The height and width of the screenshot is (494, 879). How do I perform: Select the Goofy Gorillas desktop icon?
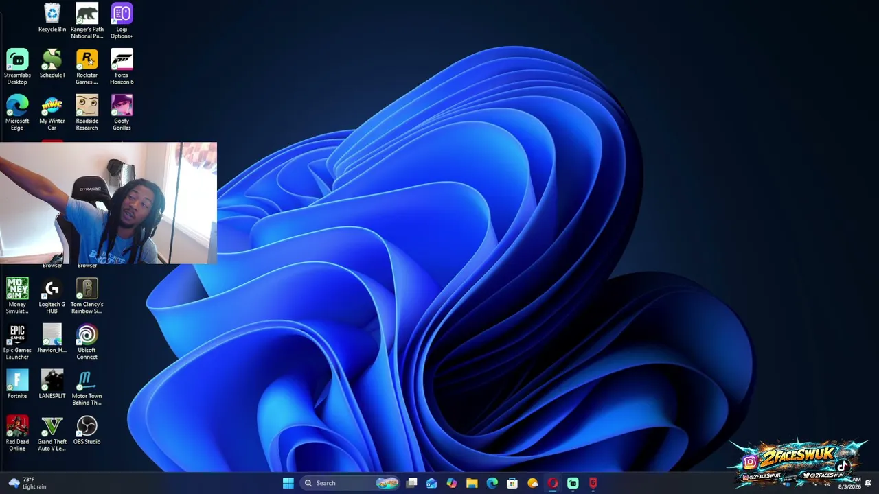click(x=122, y=113)
